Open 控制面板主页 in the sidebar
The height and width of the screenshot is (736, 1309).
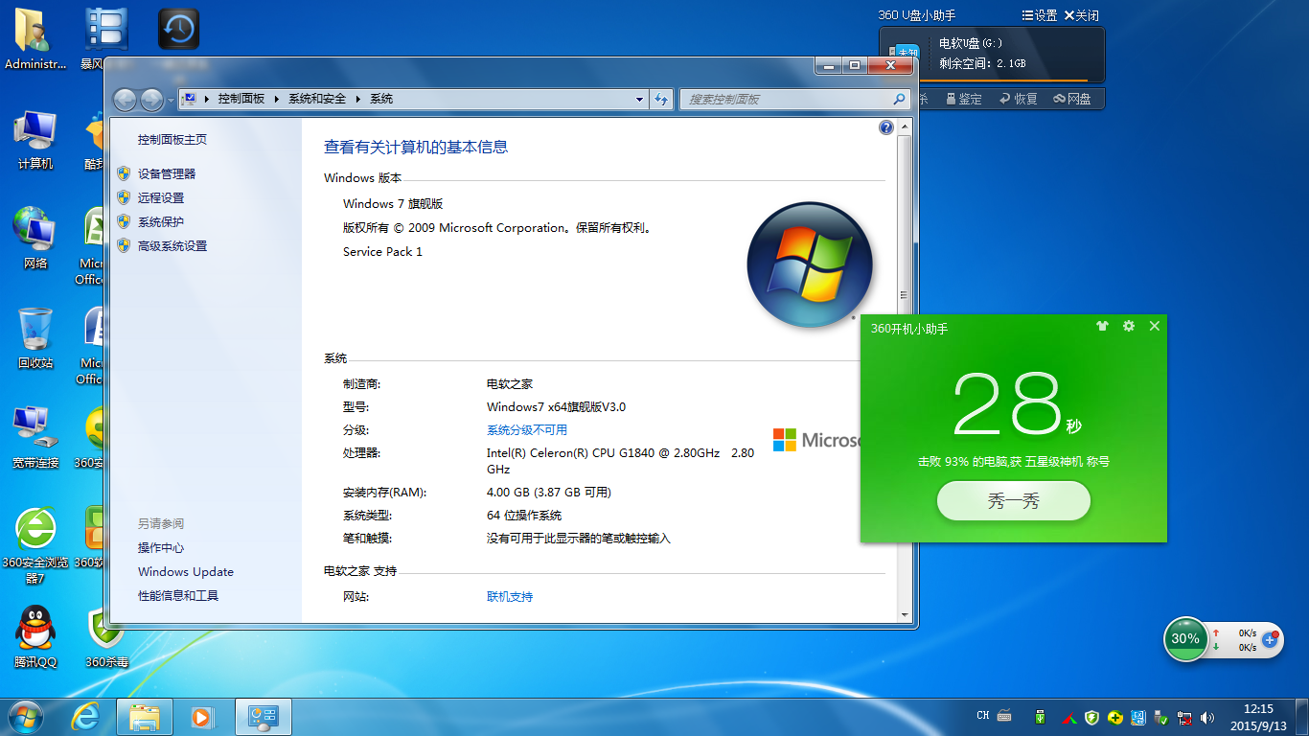172,139
